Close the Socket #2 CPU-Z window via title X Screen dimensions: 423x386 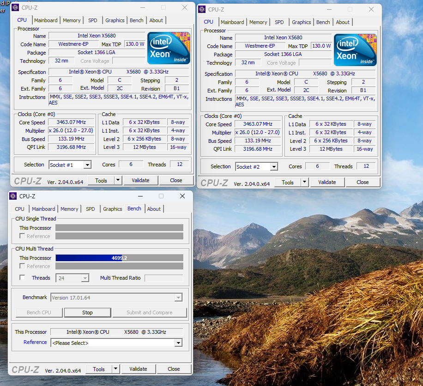click(x=371, y=9)
